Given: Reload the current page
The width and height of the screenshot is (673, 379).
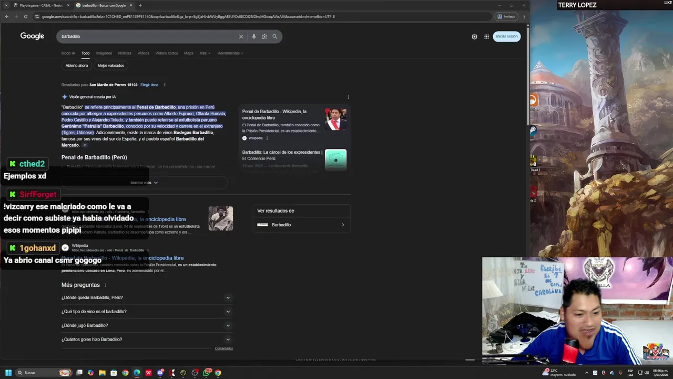Looking at the screenshot, I should 25,16.
